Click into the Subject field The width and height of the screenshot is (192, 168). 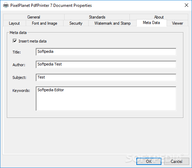pos(106,77)
